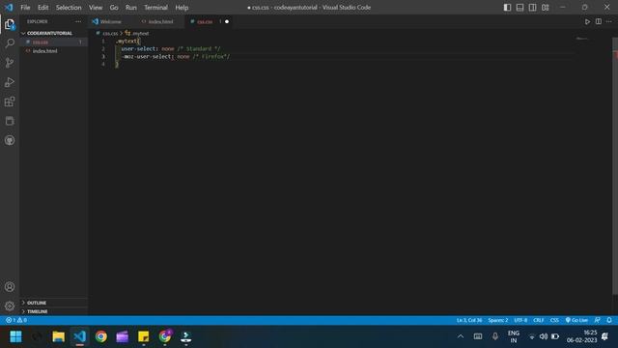Viewport: 618px width, 348px height.
Task: Select index.html in the Explorer tree
Action: 54,51
